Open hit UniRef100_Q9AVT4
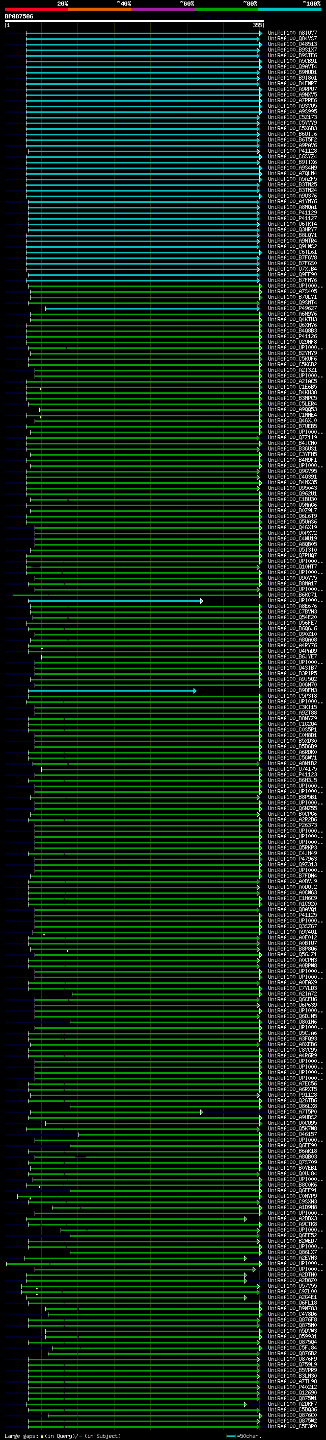Screen dimensions: 326x1440 point(292,66)
